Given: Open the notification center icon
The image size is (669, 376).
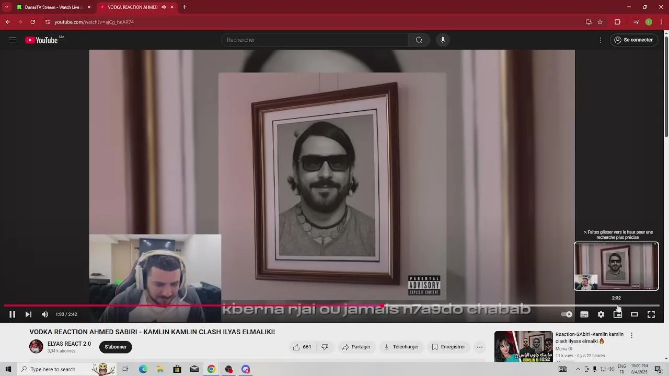Looking at the screenshot, I should point(658,369).
